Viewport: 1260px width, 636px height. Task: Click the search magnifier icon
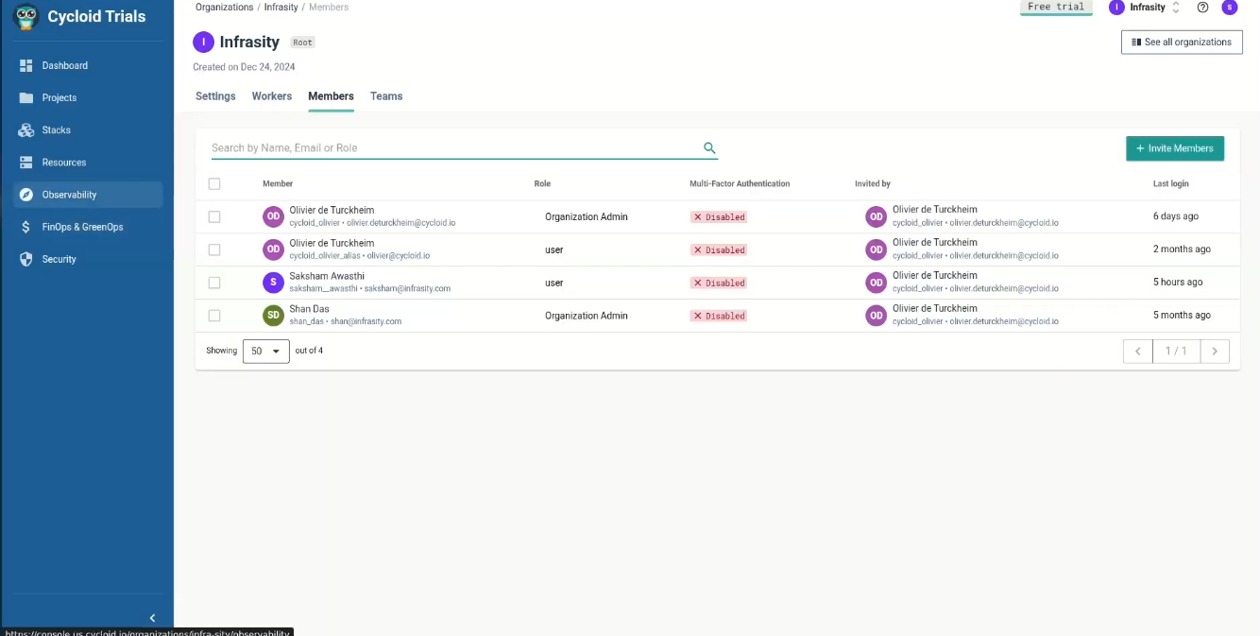709,148
